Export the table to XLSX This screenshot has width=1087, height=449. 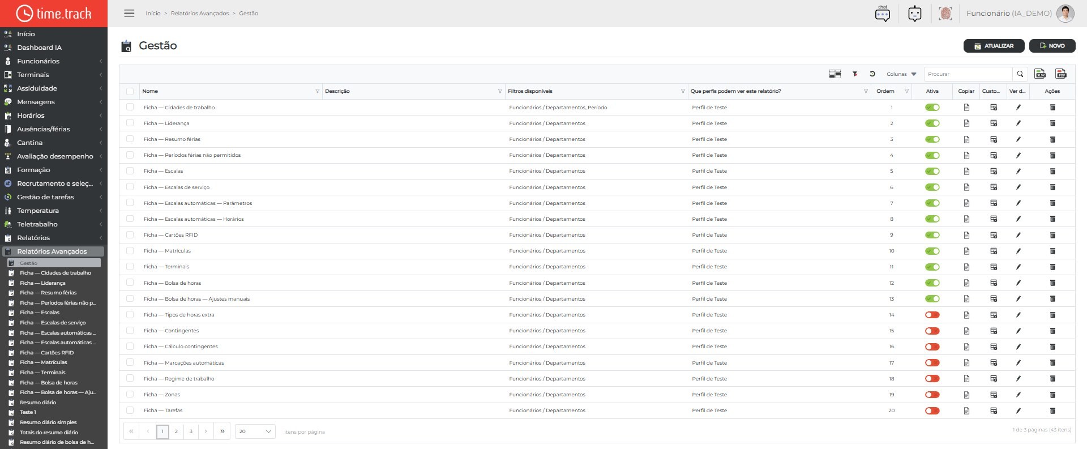coord(1040,74)
